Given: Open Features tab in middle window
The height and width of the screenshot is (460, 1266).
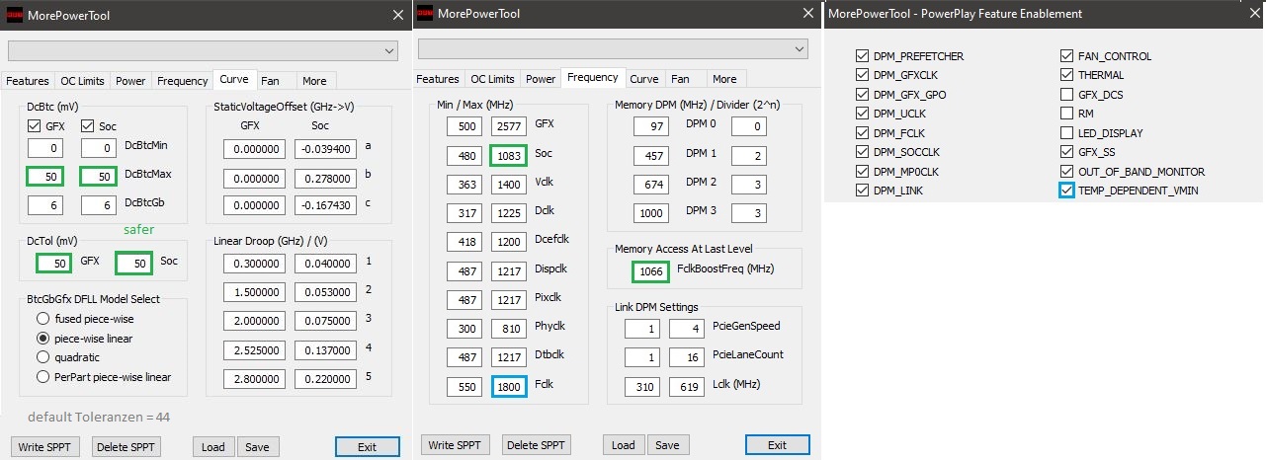Looking at the screenshot, I should (438, 79).
